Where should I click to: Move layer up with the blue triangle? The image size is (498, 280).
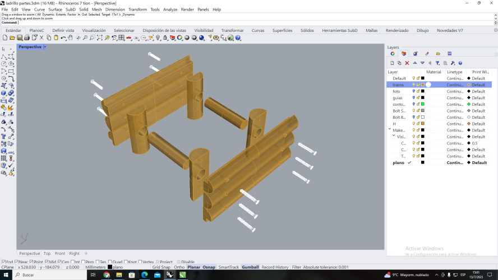[415, 63]
